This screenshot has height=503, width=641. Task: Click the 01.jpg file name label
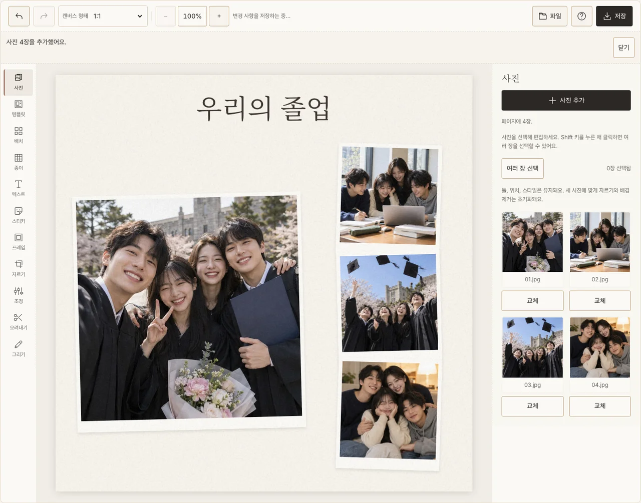point(532,279)
